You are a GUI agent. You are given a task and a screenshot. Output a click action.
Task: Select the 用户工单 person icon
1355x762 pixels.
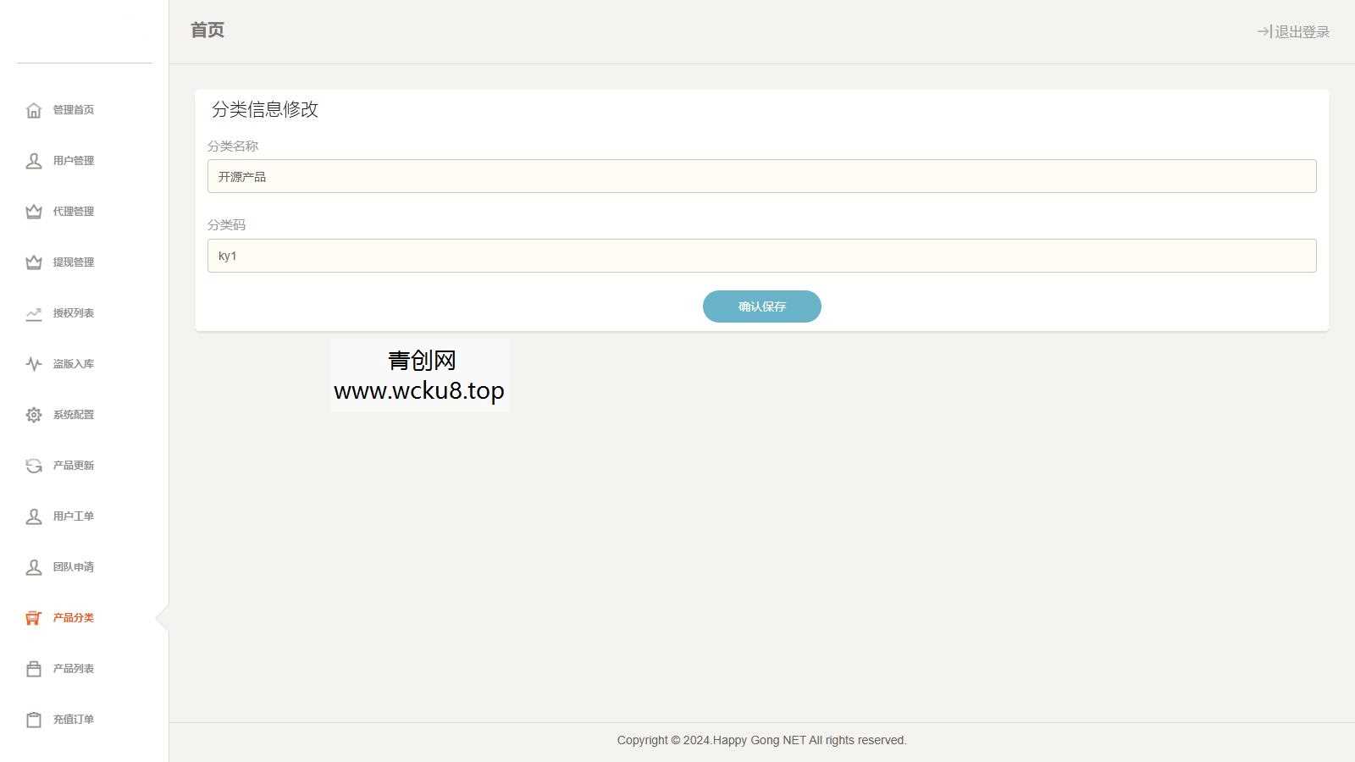coord(33,516)
